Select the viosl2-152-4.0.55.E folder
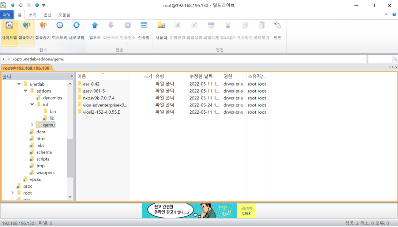The image size is (398, 227). pos(102,112)
